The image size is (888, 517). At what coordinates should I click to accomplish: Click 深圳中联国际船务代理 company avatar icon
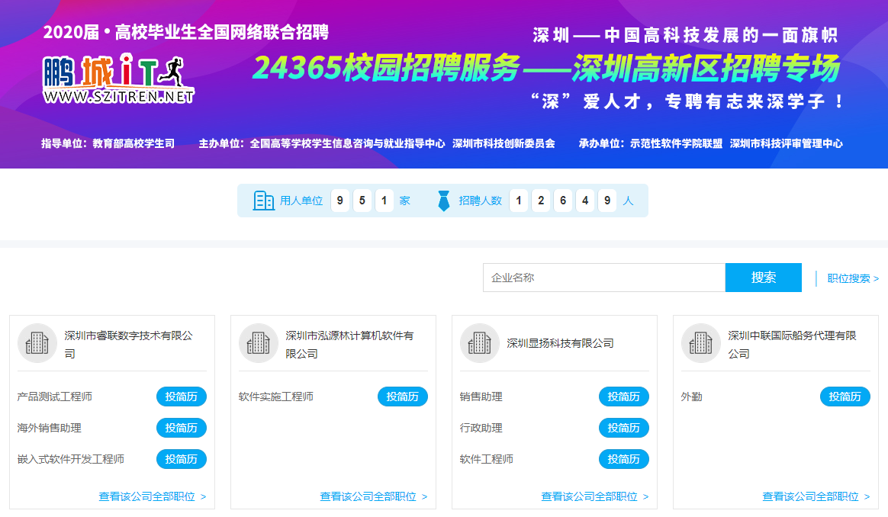[x=701, y=343]
